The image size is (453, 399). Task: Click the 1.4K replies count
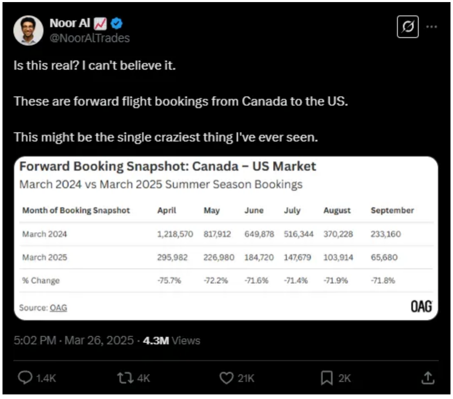tap(46, 378)
